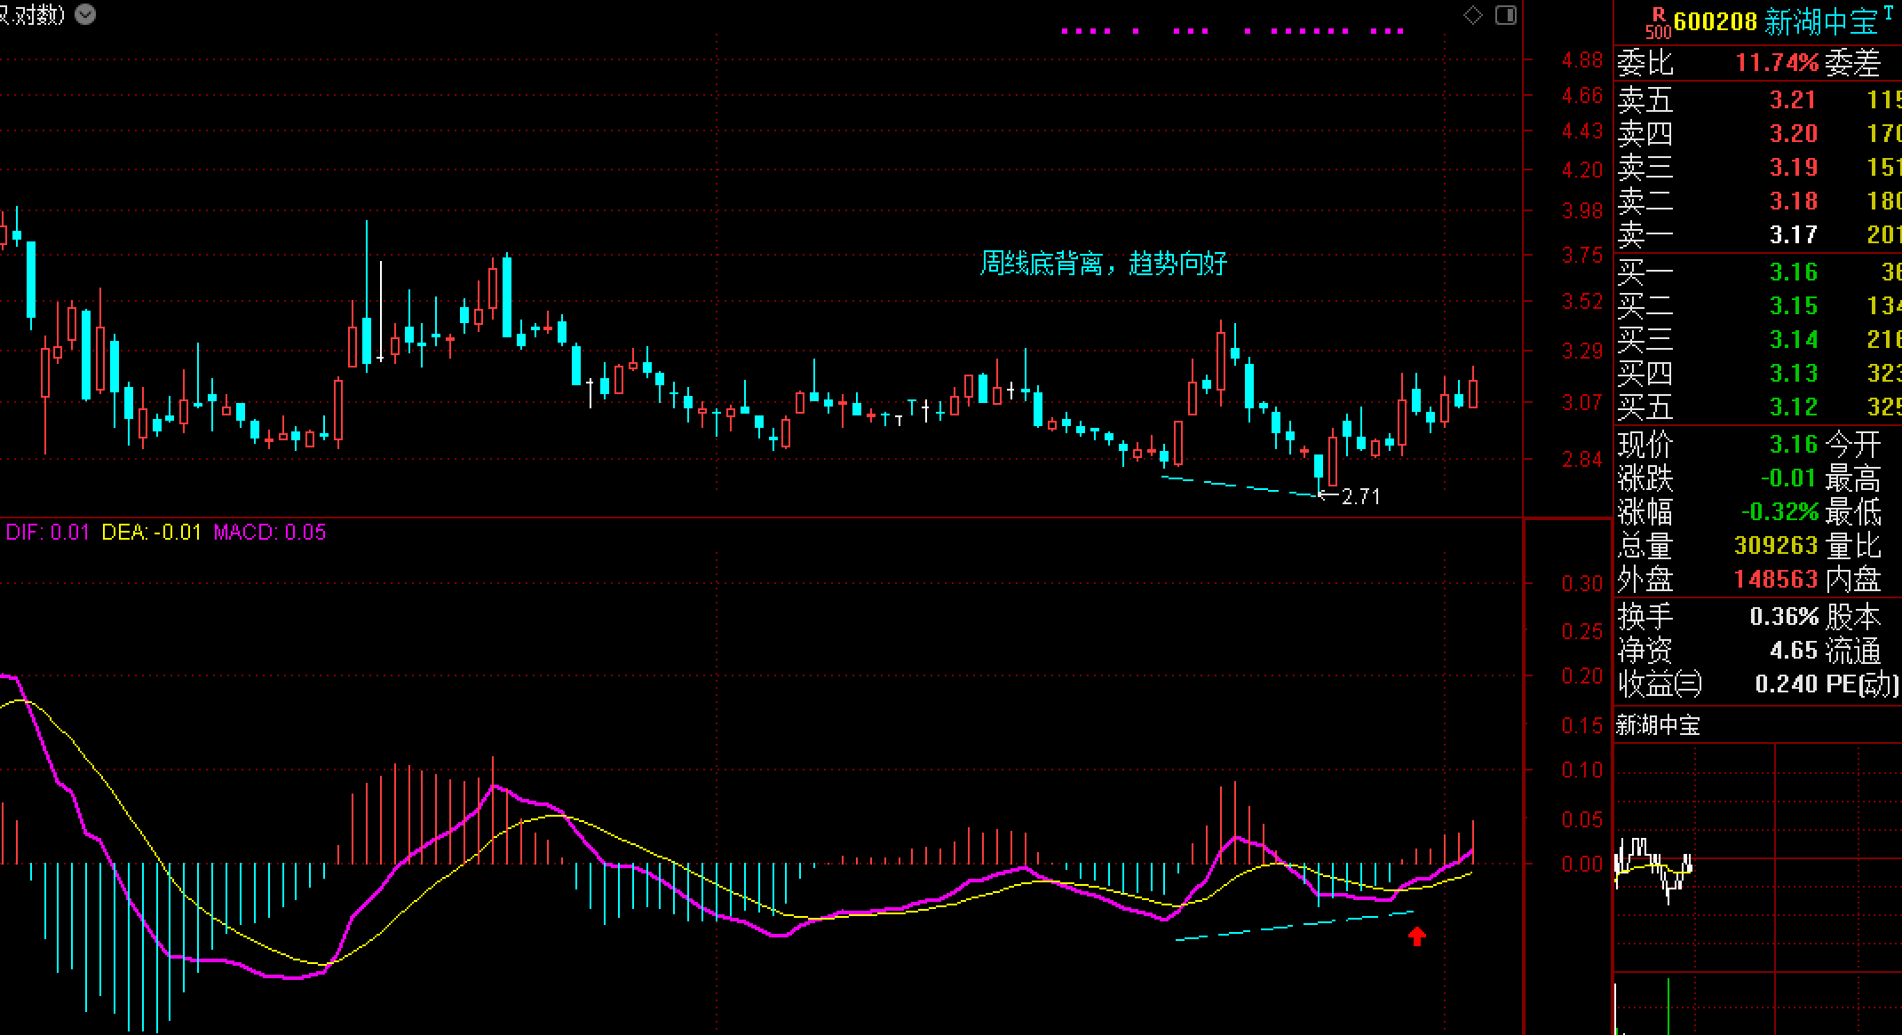The width and height of the screenshot is (1902, 1035).
Task: Click the 净资 value 4.65
Action: click(x=1794, y=651)
